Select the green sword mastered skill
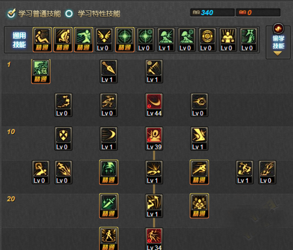Screen dimensions: 293x250 click(109, 206)
